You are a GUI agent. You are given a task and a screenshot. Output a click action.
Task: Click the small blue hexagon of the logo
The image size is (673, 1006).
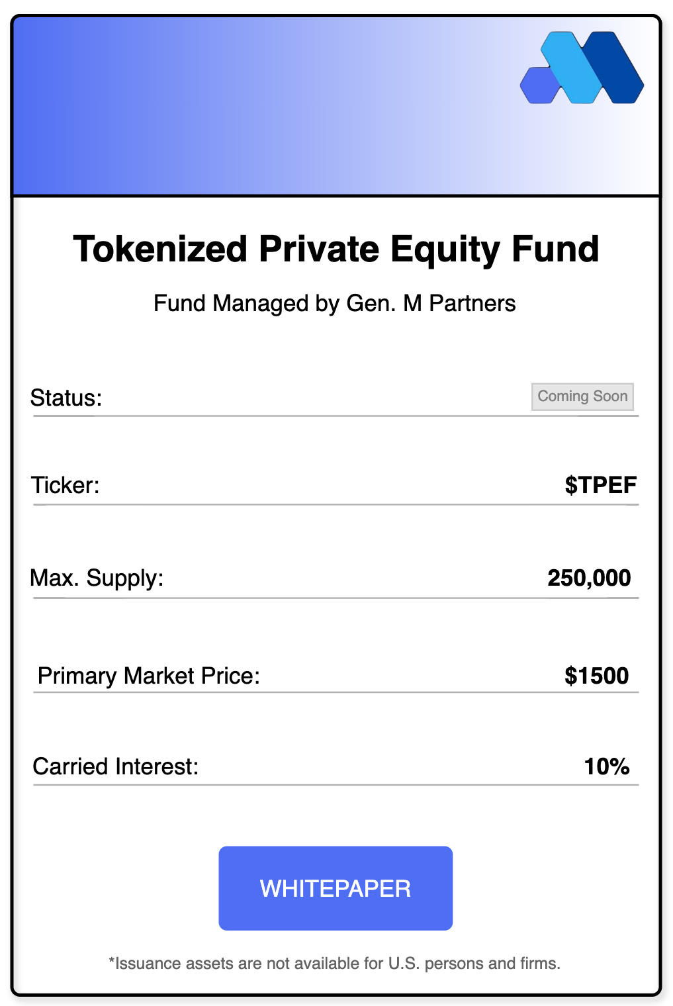[x=539, y=86]
